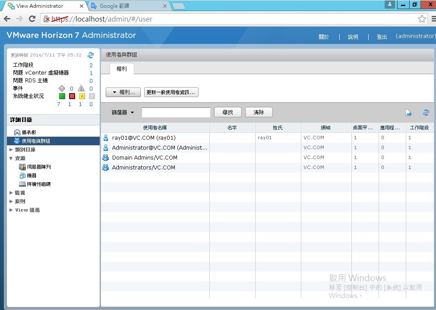Open the 說明 help link
Viewport: 436px width, 310px height.
(x=353, y=37)
